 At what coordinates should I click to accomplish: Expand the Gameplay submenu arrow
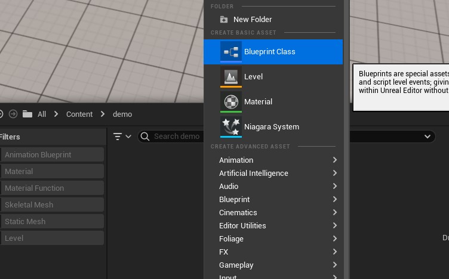335,265
